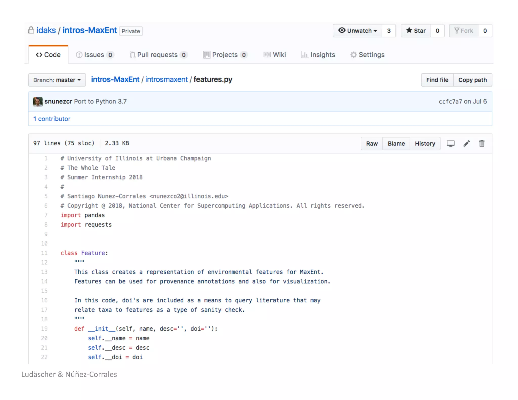Open the Projects tab

pyautogui.click(x=225, y=55)
